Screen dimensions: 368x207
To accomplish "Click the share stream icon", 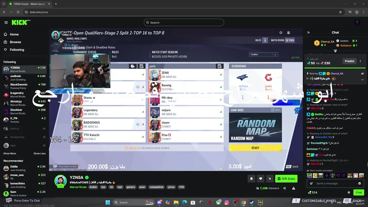I will (x=284, y=188).
